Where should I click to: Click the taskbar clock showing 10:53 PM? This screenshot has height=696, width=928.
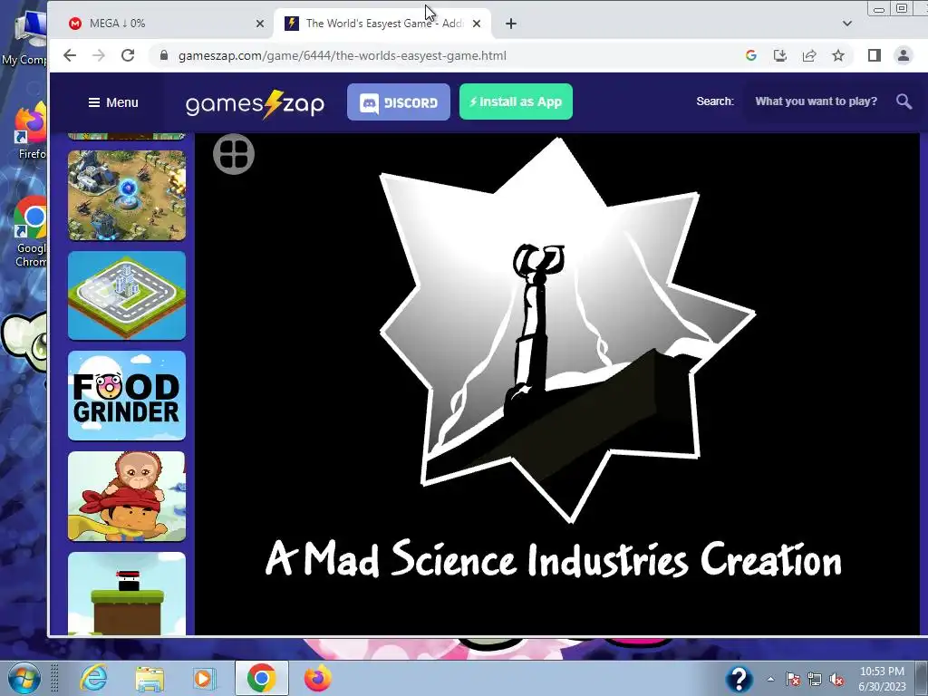[x=882, y=678]
